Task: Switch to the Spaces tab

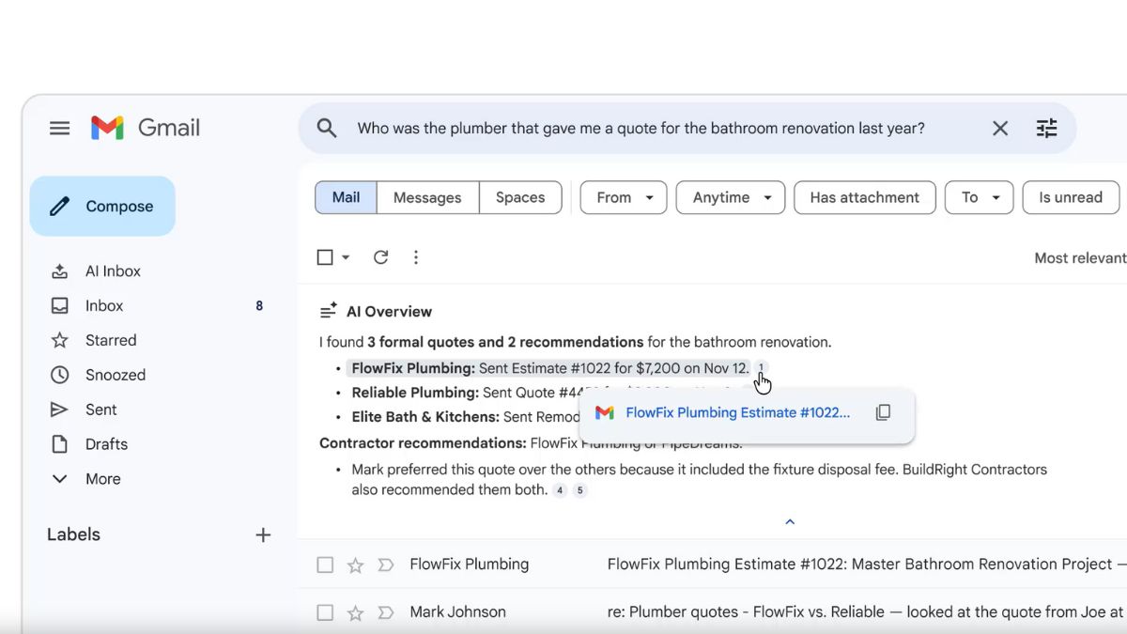Action: [x=520, y=197]
